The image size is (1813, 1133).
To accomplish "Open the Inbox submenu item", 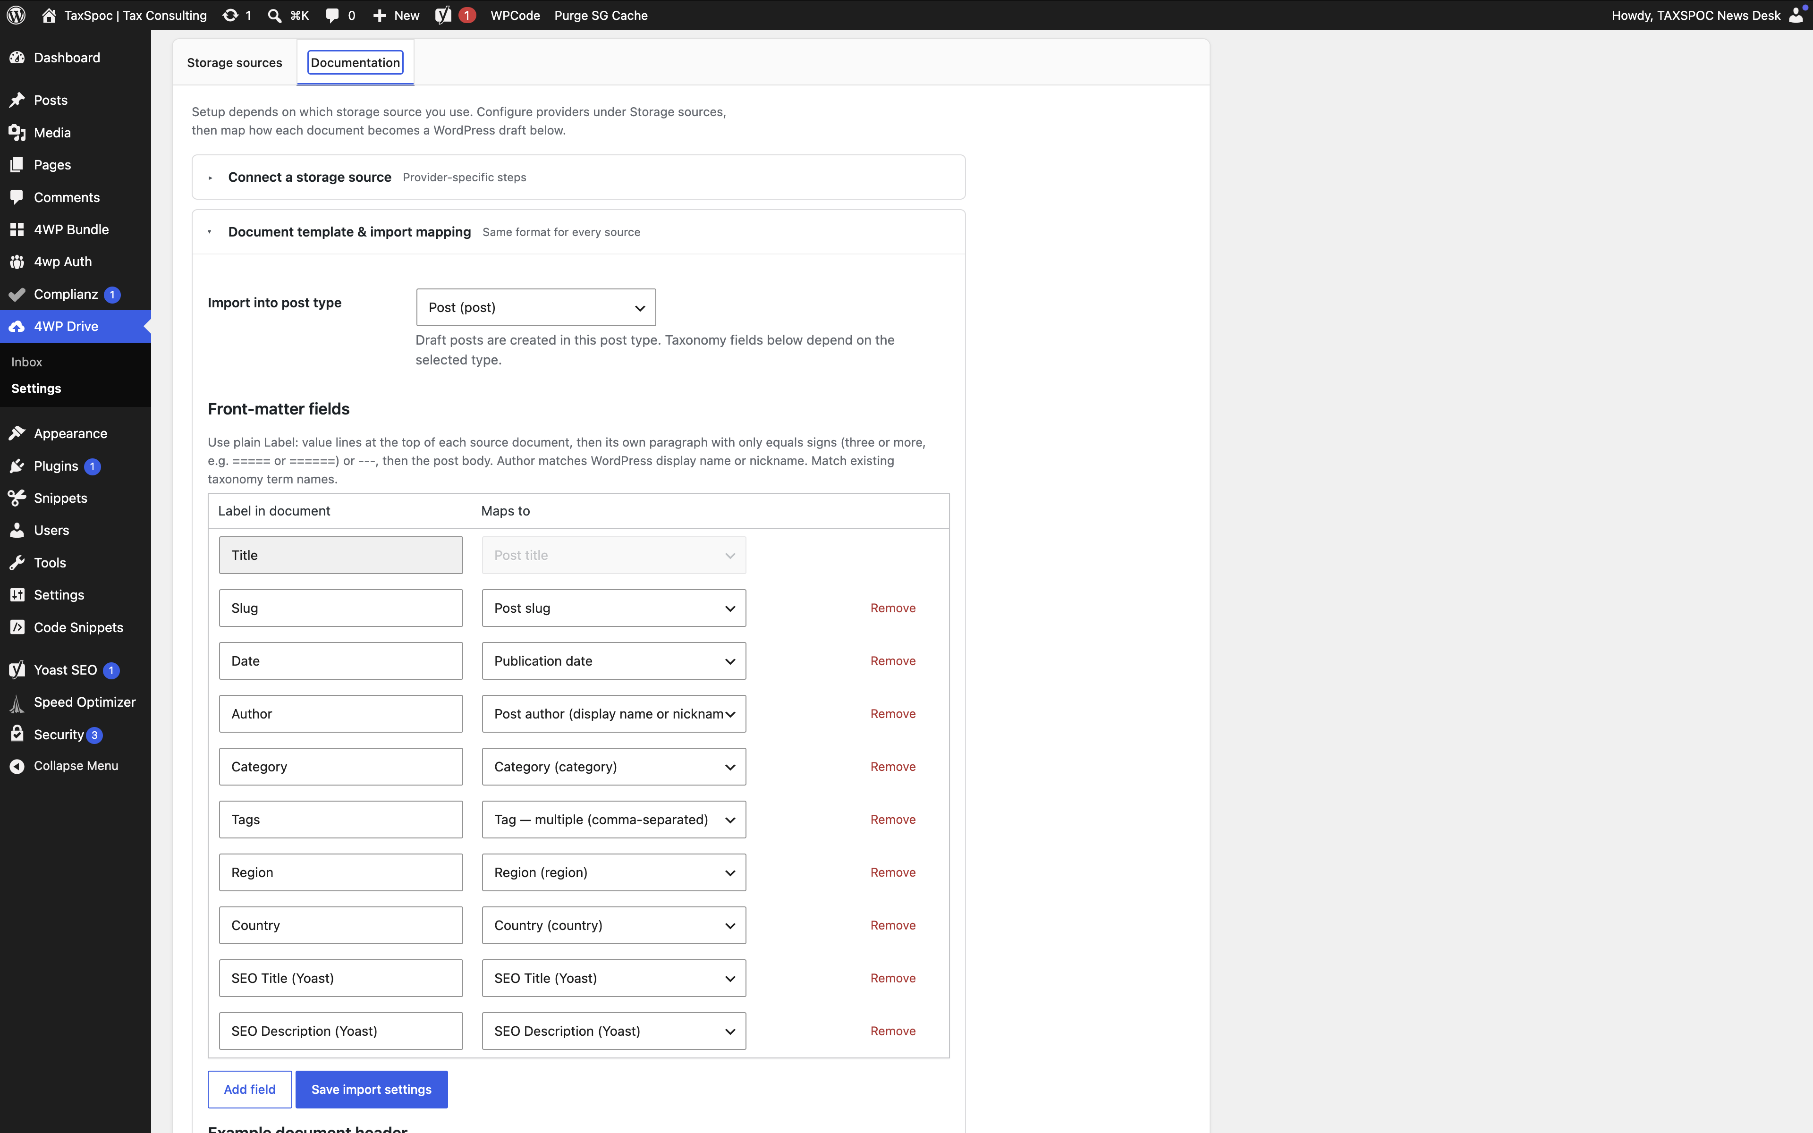I will click(27, 362).
